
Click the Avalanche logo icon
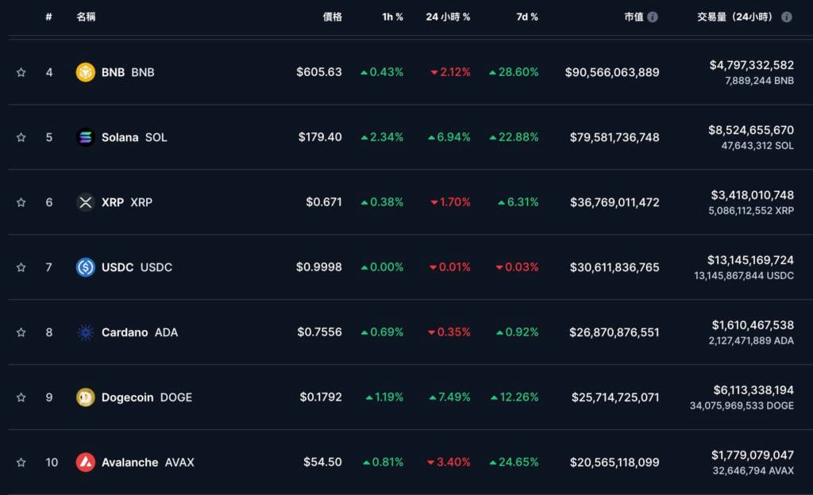85,462
